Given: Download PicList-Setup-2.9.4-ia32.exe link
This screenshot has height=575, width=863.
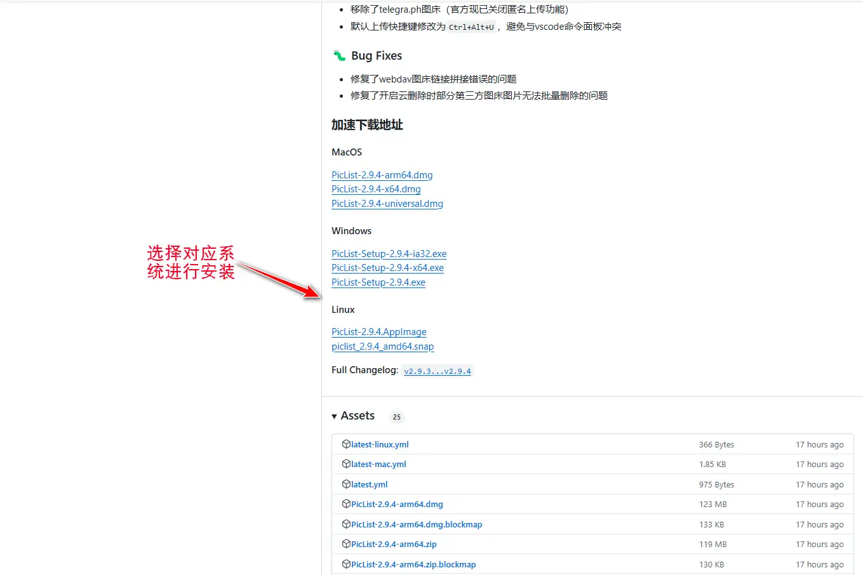Looking at the screenshot, I should [389, 254].
